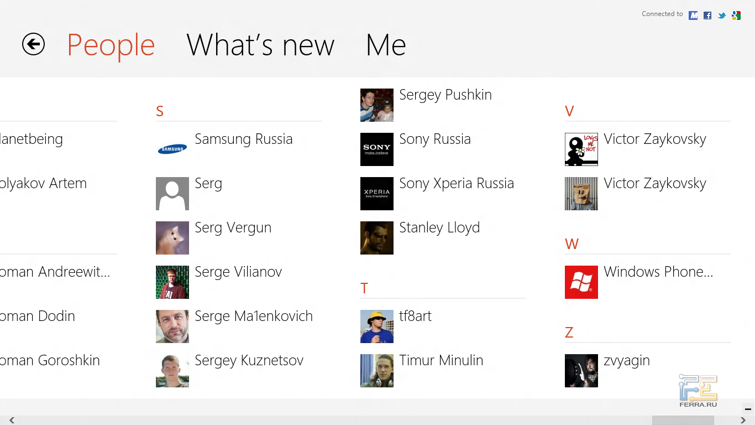Click the semantic zoom-out minus button
The height and width of the screenshot is (425, 755).
[x=748, y=410]
